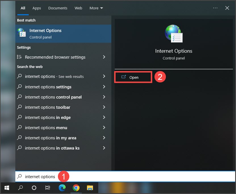Close the search panel with X
The image size is (236, 194).
pyautogui.click(x=227, y=8)
